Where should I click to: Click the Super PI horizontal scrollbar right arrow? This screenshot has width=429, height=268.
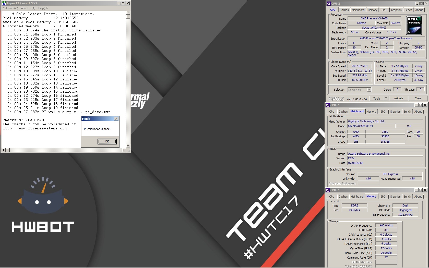click(x=124, y=150)
